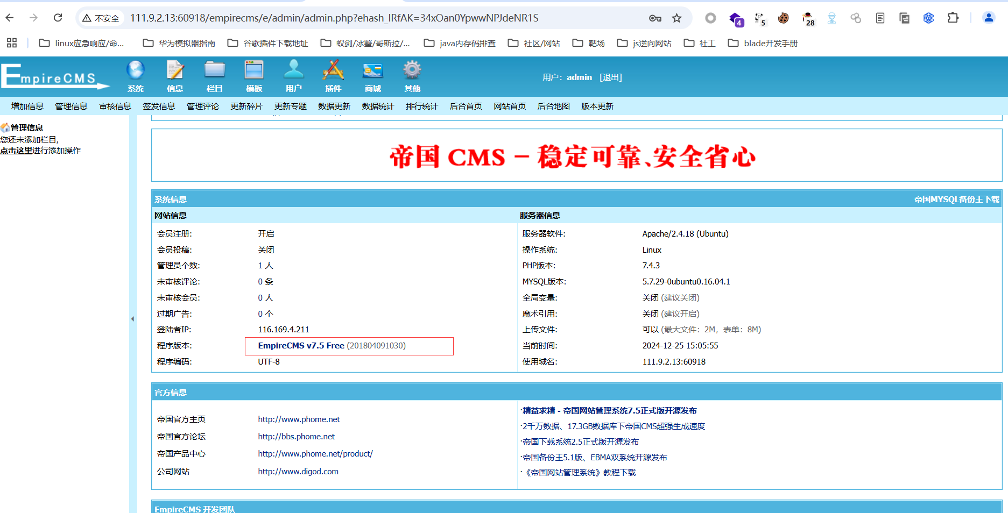Open 靶场 bookmark folder
1008x513 pixels.
pyautogui.click(x=589, y=43)
